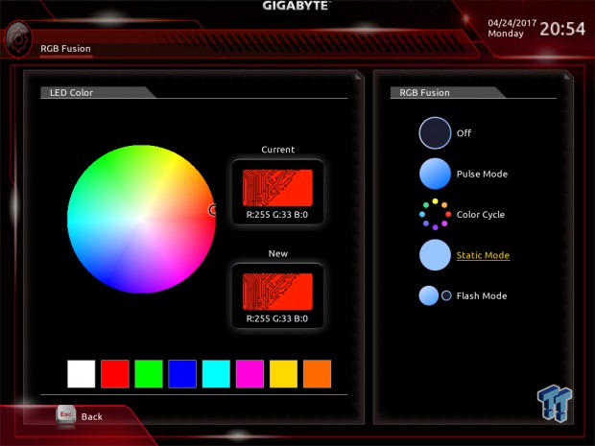Viewport: 595px width, 446px height.
Task: Select the Color Cycle dotted ring icon
Action: click(435, 214)
